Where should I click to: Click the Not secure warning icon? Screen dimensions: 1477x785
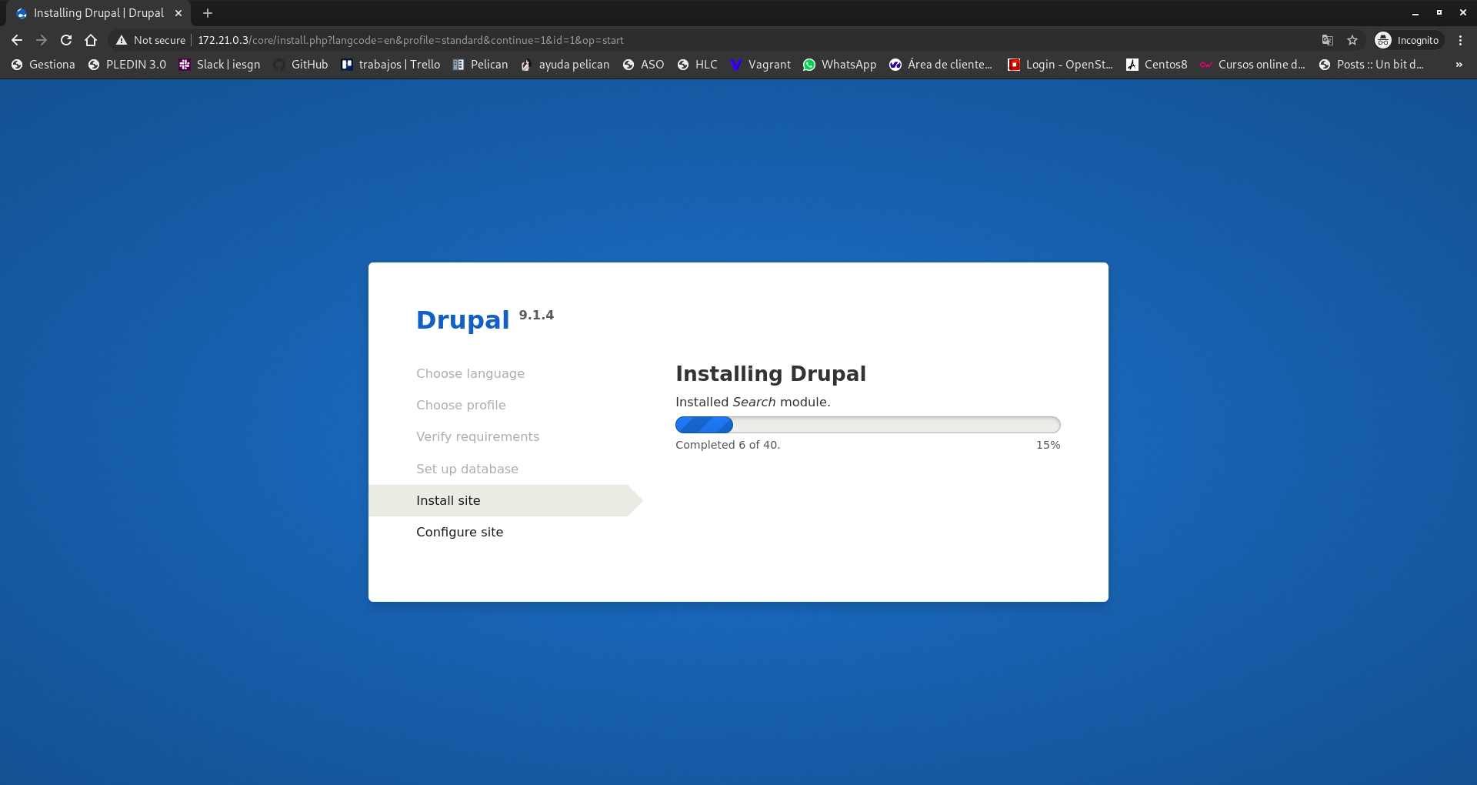[121, 40]
